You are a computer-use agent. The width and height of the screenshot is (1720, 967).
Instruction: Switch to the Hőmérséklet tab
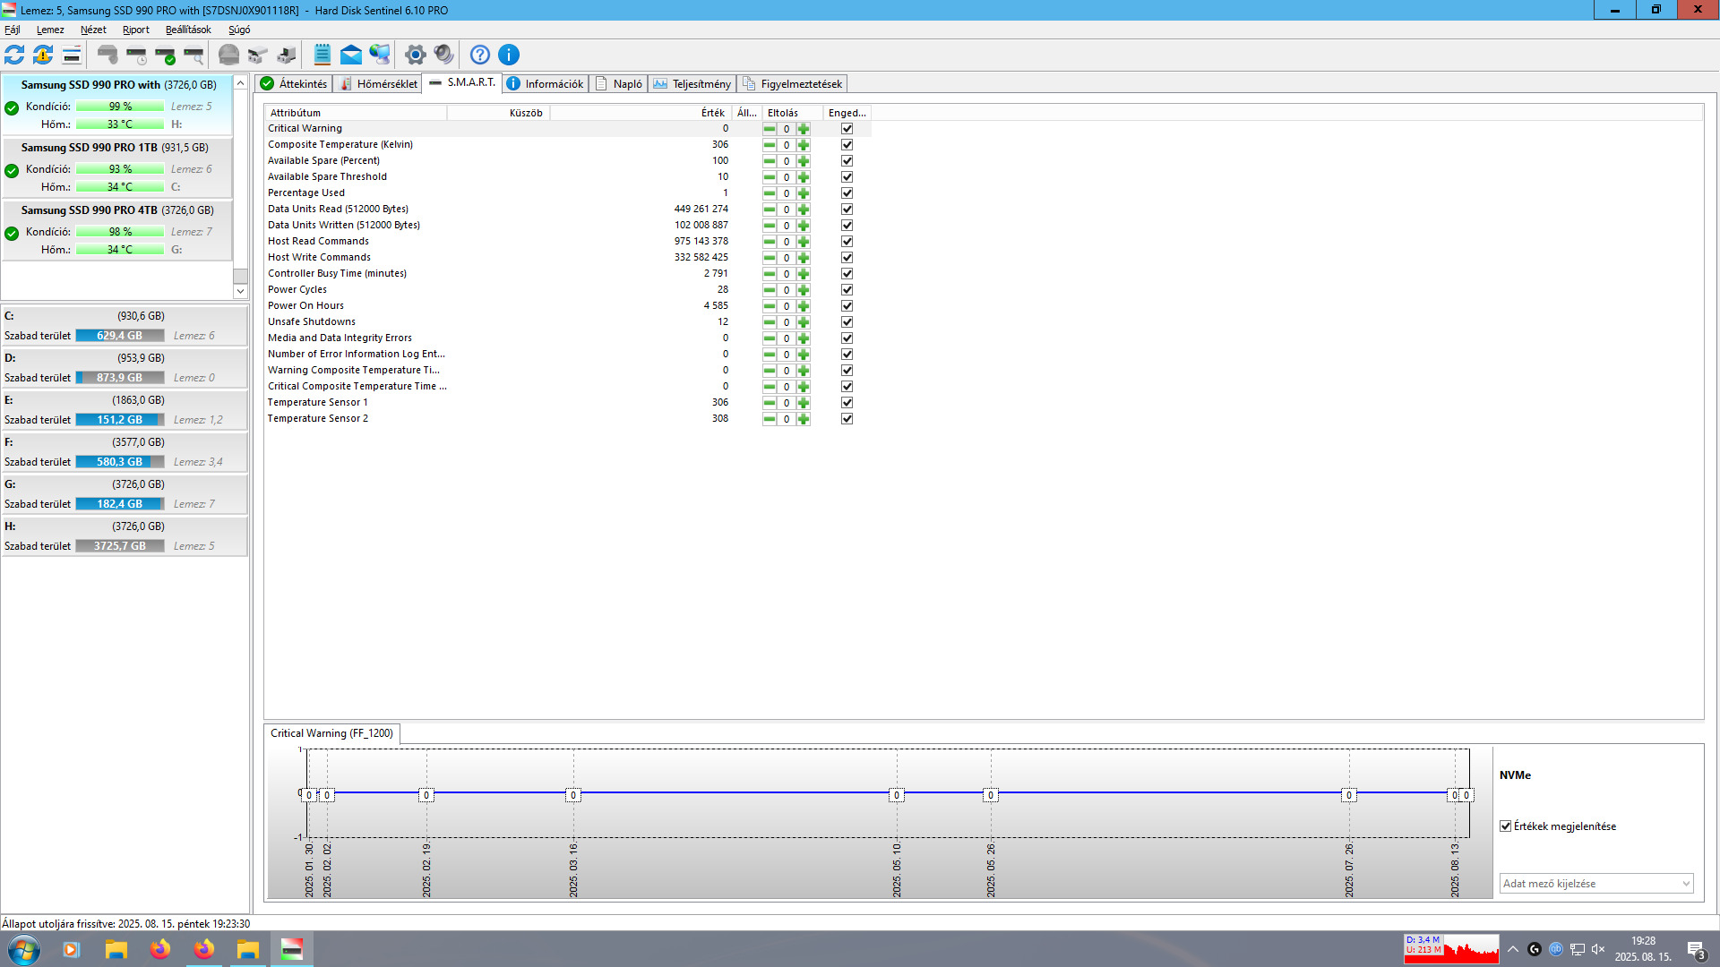379,84
